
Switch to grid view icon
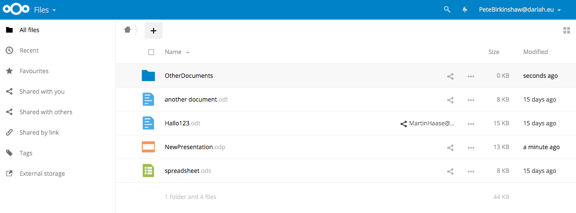567,30
